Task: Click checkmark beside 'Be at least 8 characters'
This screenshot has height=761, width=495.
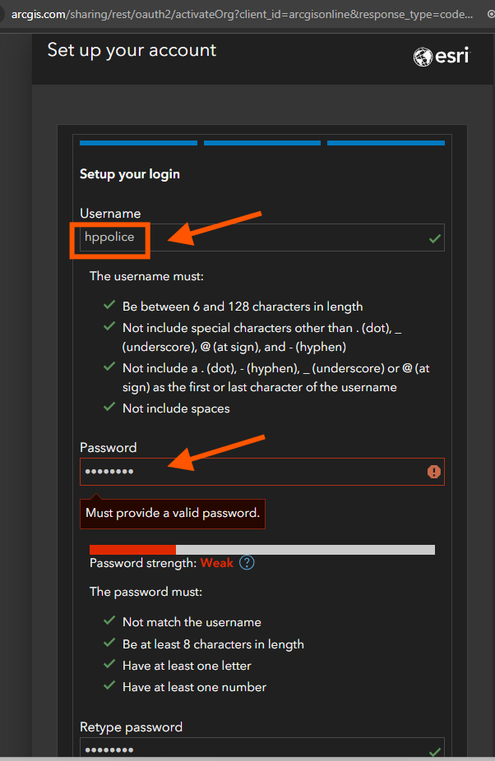Action: pos(109,643)
